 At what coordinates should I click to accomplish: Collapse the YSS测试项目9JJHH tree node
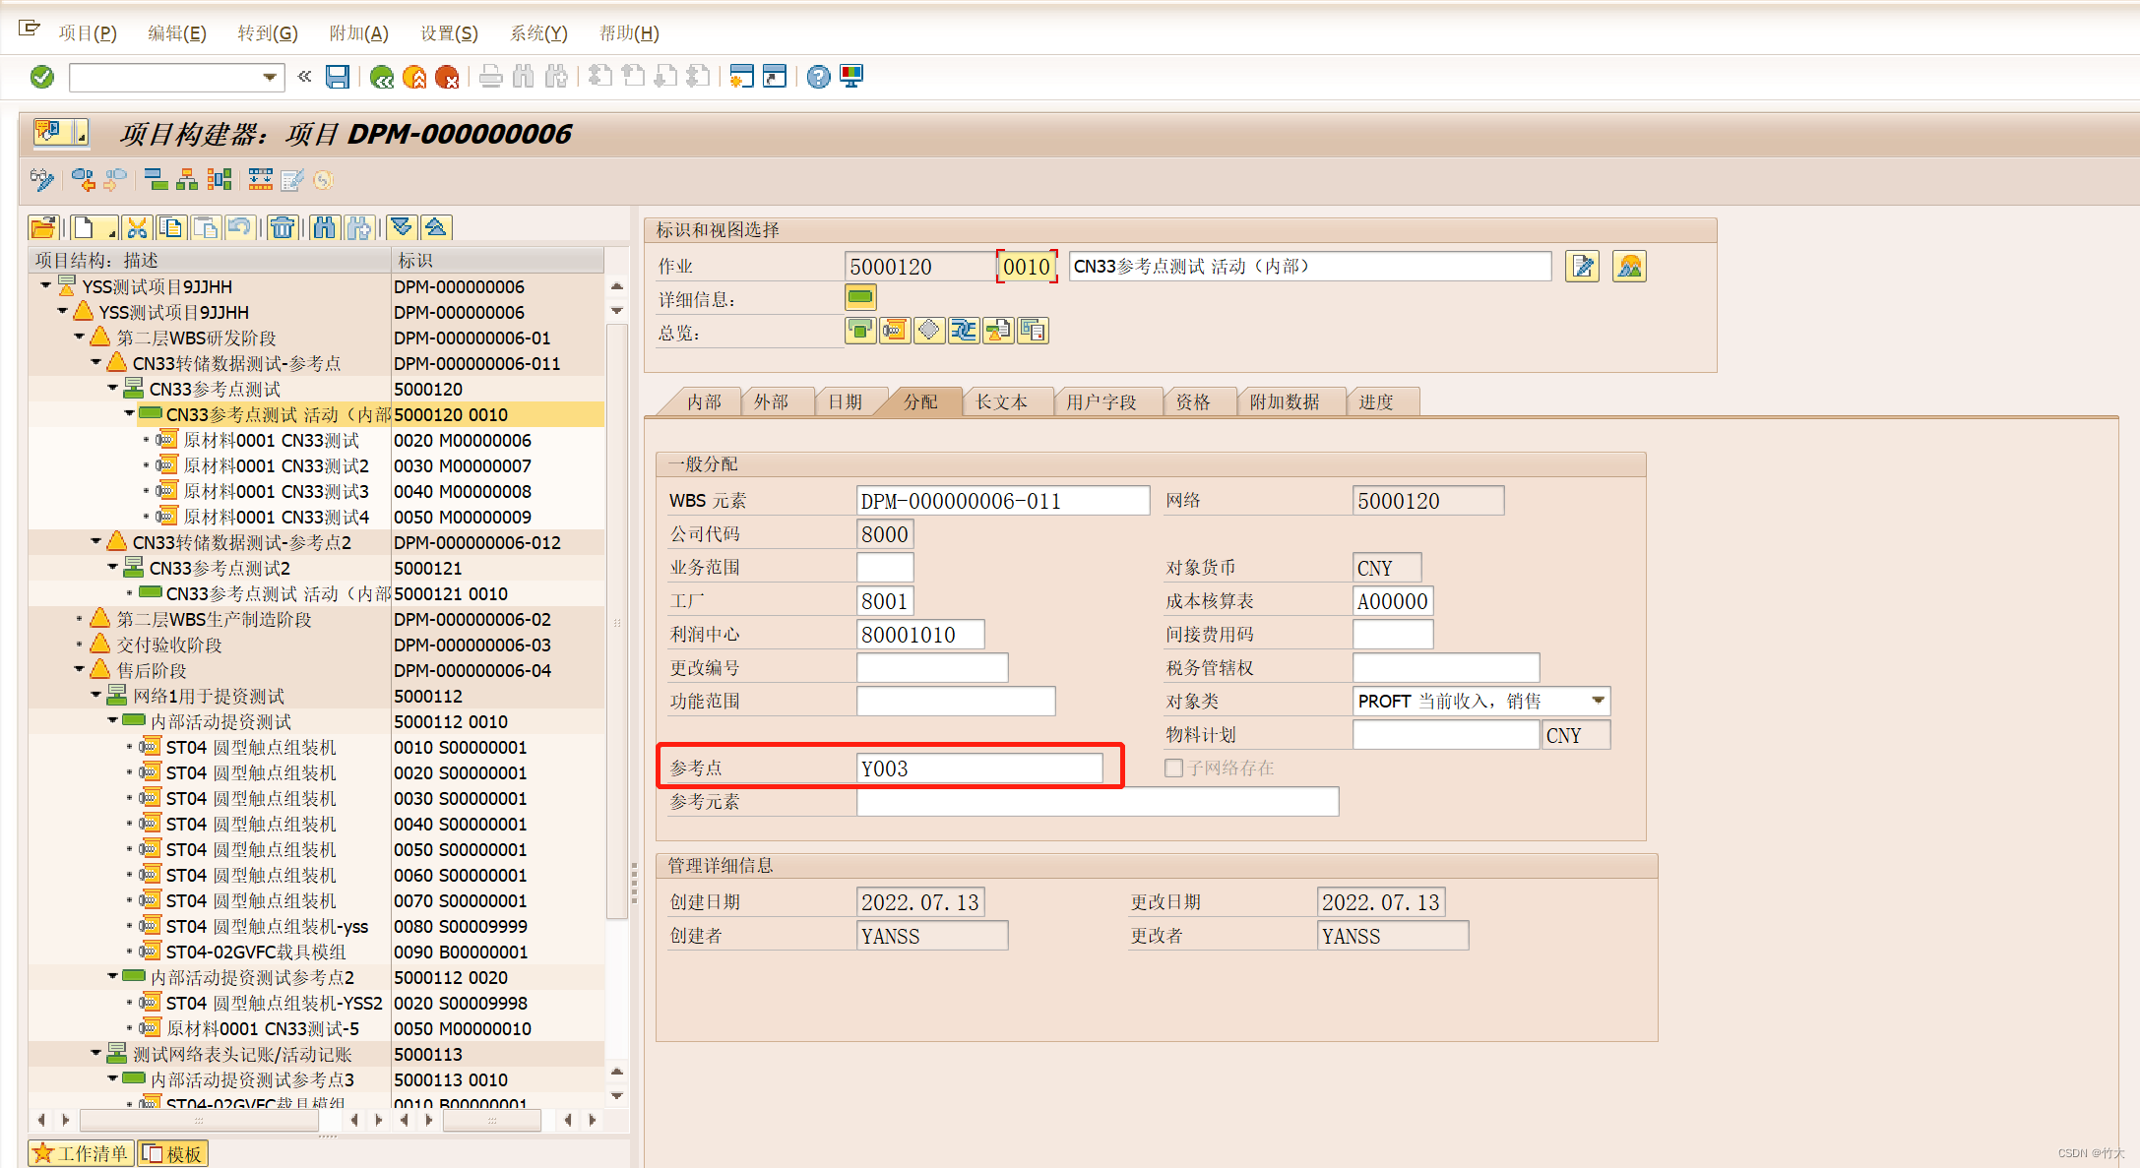pyautogui.click(x=45, y=286)
